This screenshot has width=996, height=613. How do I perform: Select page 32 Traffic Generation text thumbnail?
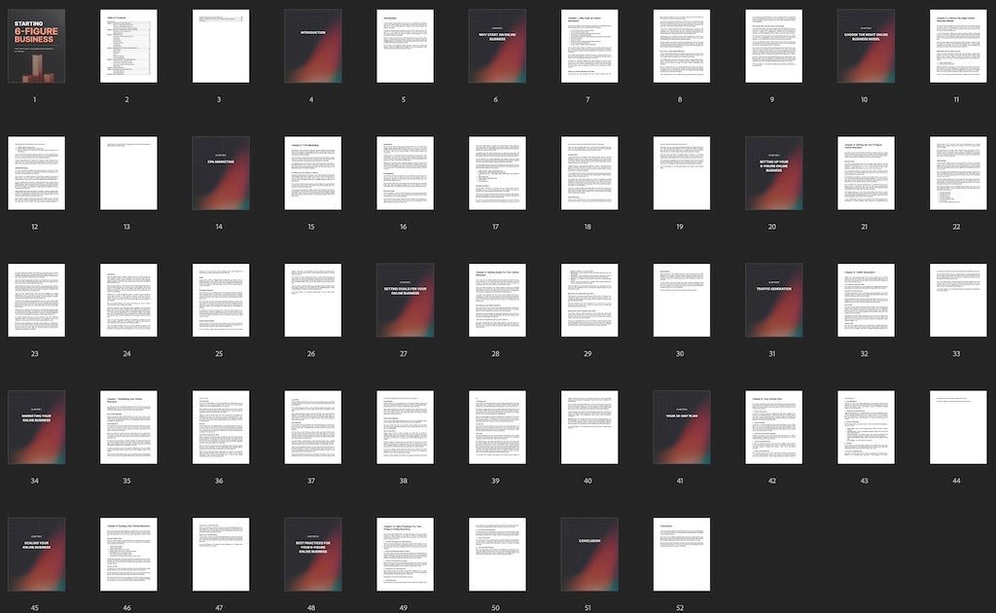(866, 300)
